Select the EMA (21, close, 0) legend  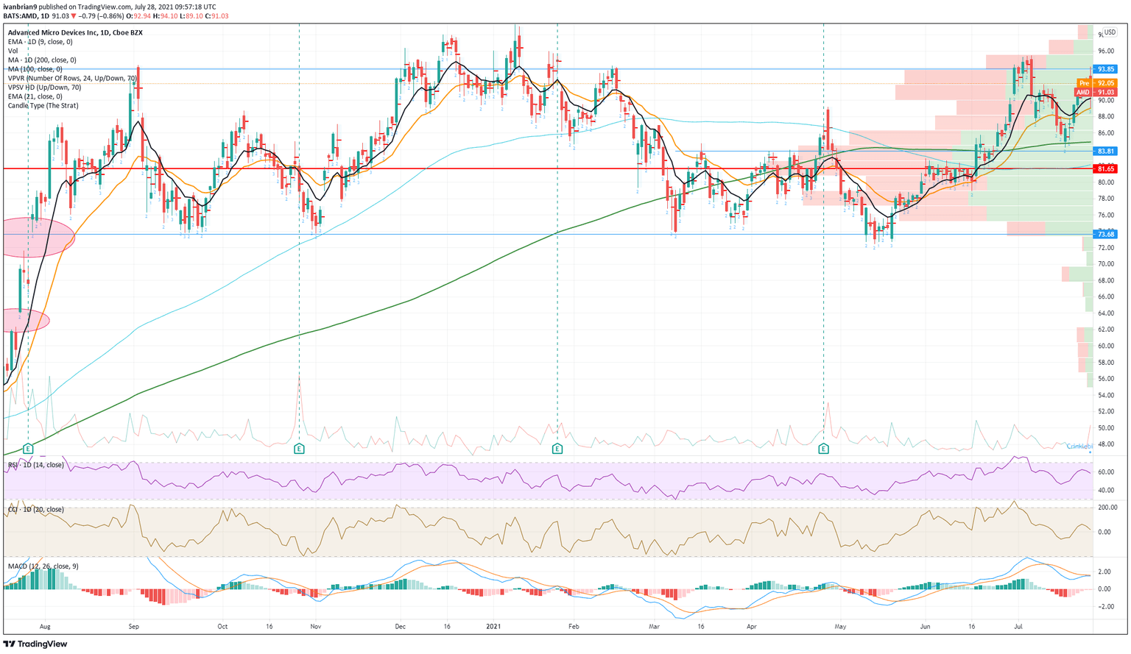click(x=35, y=96)
